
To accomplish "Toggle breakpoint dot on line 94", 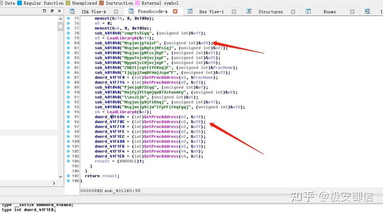I will [69, 112].
